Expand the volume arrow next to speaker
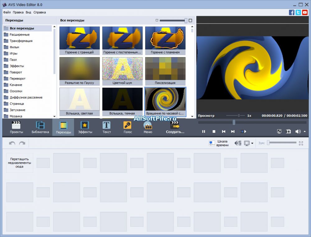This screenshot has width=311, height=237. pos(304,131)
